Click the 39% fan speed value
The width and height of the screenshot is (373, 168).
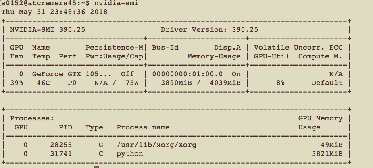17,83
